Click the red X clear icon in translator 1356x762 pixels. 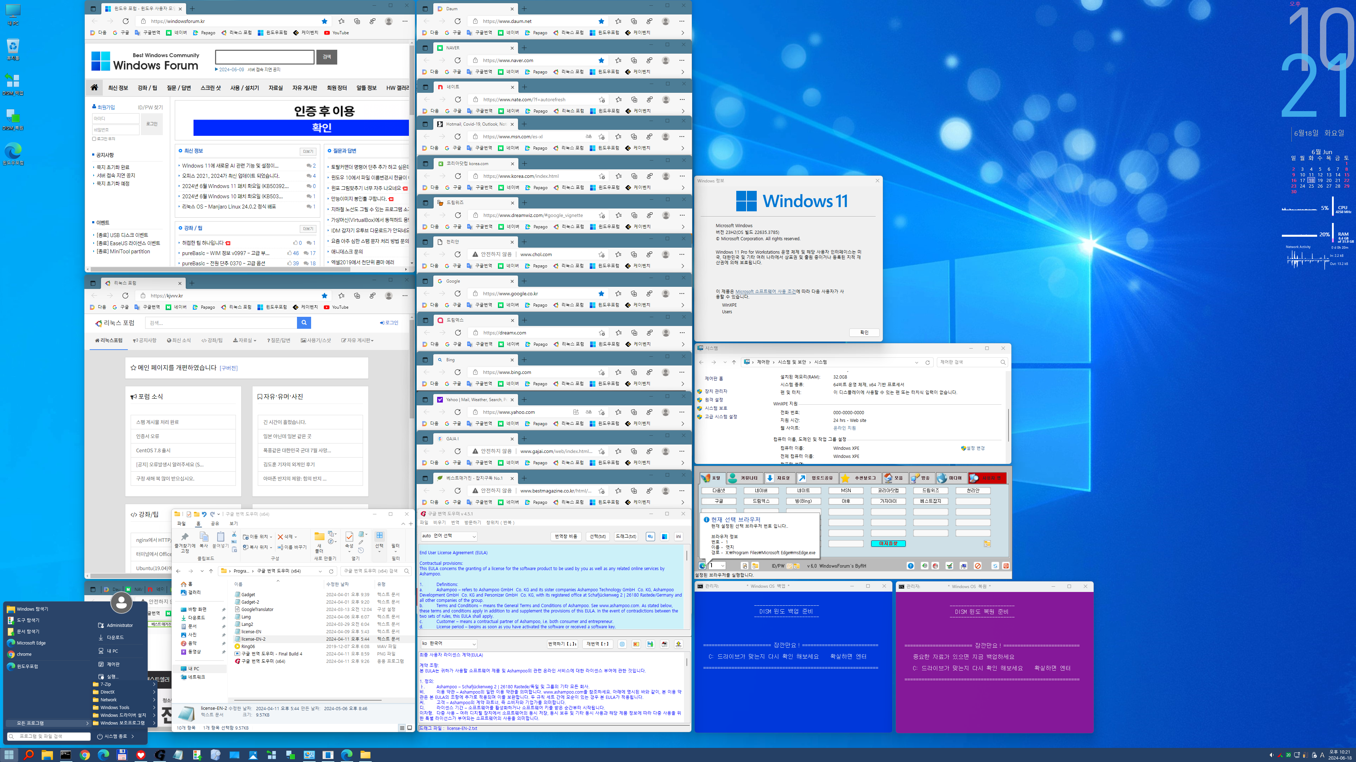pyautogui.click(x=636, y=644)
